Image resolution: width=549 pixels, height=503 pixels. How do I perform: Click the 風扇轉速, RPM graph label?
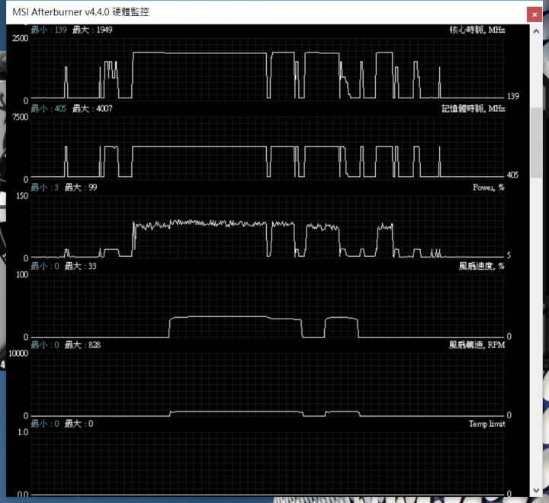[x=477, y=344]
